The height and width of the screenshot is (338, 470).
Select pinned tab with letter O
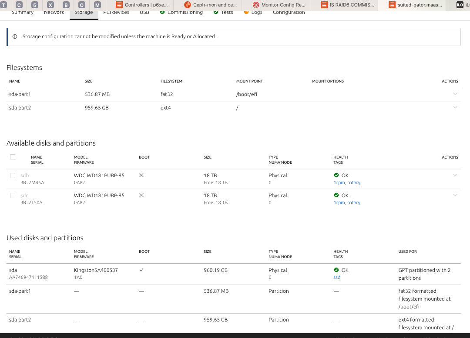pyautogui.click(x=82, y=5)
